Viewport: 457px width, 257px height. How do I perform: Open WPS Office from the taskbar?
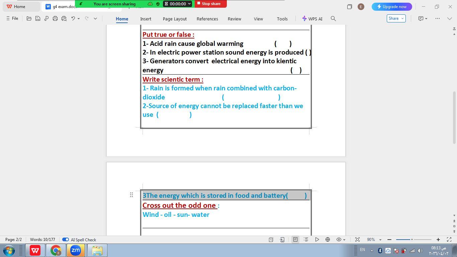point(35,250)
